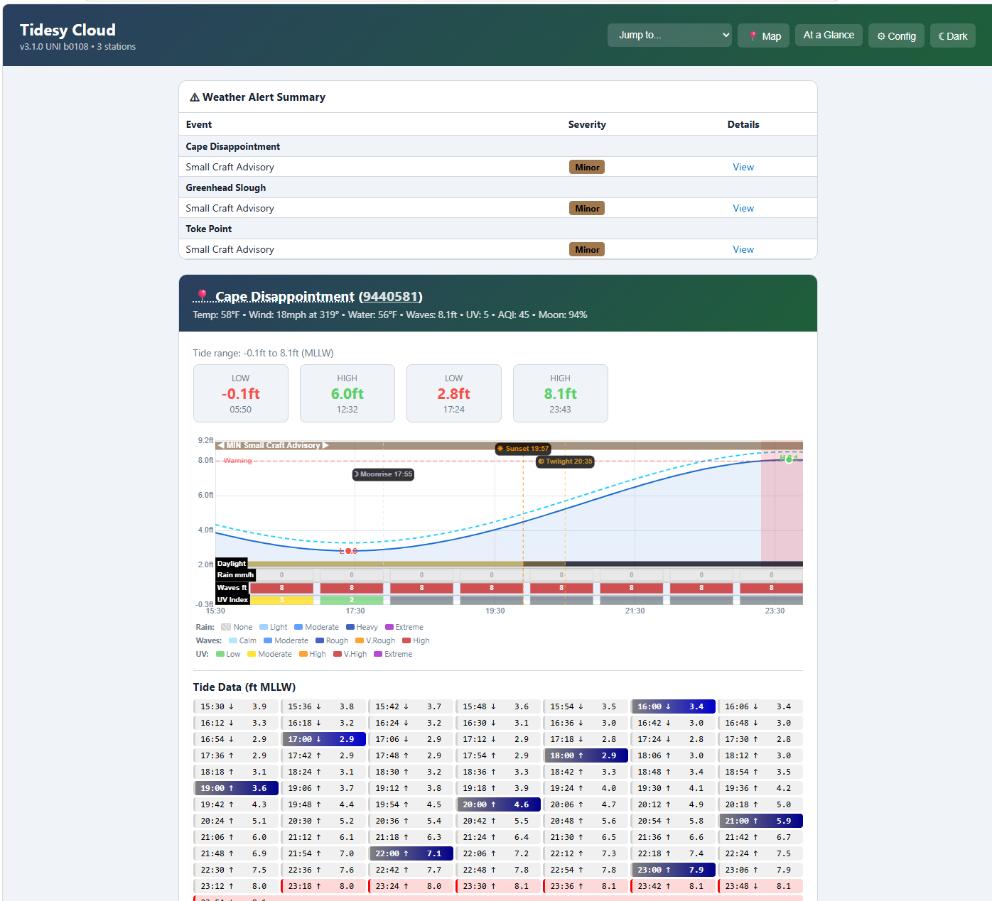Click the 15:30 3.9 tide data cell
This screenshot has width=992, height=901.
point(236,706)
